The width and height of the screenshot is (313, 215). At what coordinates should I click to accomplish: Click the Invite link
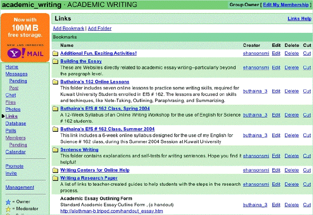click(x=11, y=173)
